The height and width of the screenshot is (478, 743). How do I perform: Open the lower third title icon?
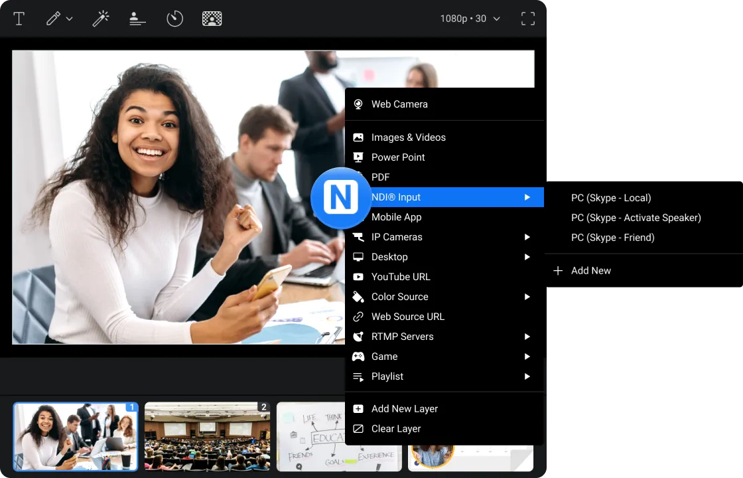click(x=137, y=19)
